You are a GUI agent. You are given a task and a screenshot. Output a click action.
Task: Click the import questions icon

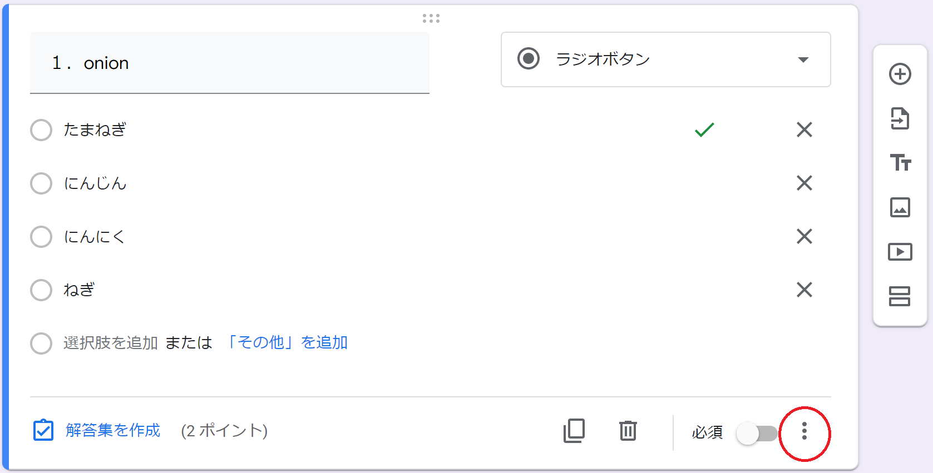coord(900,118)
